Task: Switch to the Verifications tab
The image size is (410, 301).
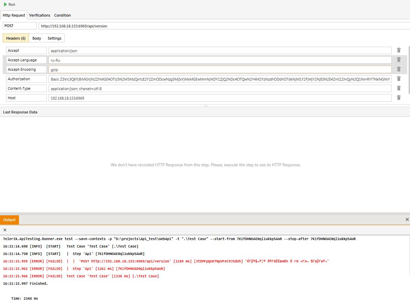Action: click(40, 15)
